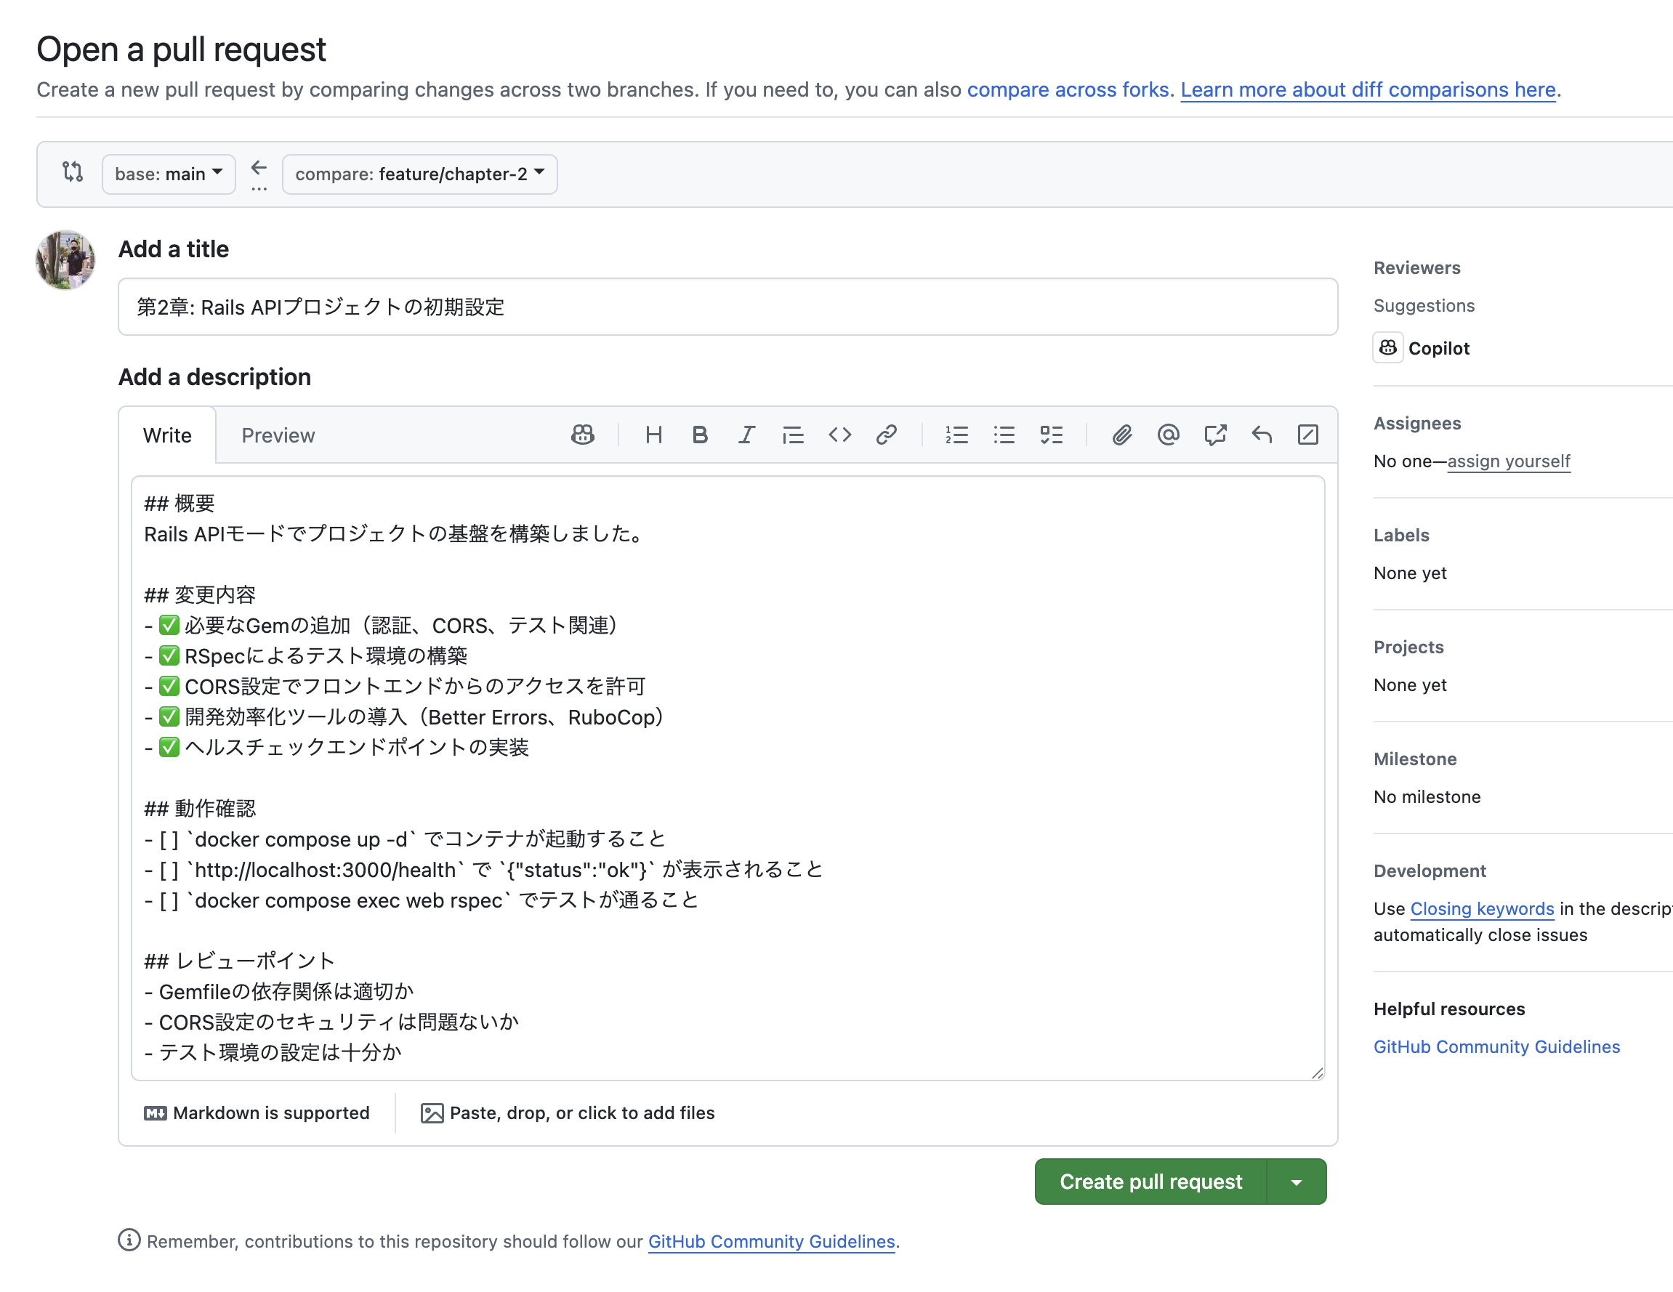The height and width of the screenshot is (1292, 1673).
Task: Click the Create pull request button
Action: click(x=1150, y=1182)
